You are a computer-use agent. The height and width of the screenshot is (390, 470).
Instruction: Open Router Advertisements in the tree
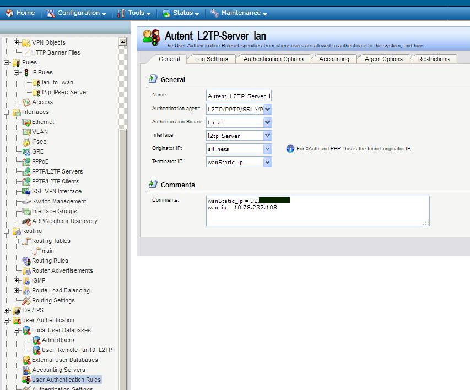[x=62, y=270]
